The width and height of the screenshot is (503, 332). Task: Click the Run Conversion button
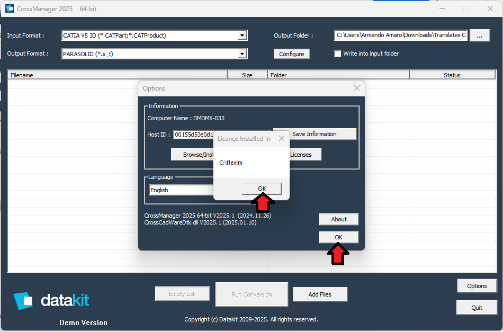pyautogui.click(x=251, y=294)
